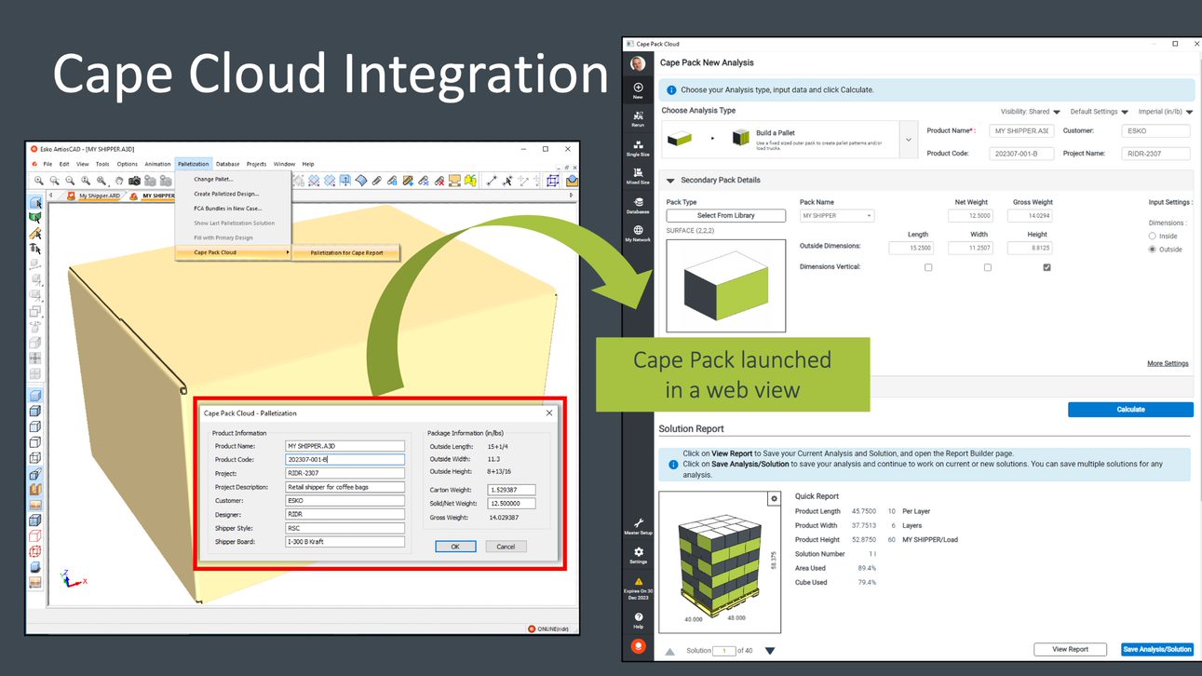Click the gear icon on pallet thumbnail
Viewport: 1202px width, 676px height.
pos(773,499)
